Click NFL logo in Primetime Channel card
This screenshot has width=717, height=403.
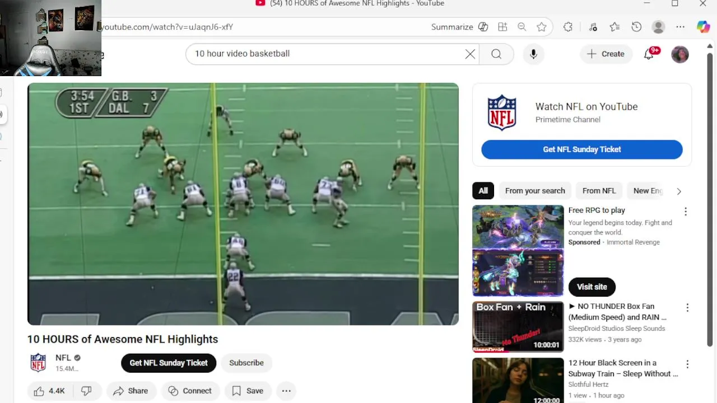click(502, 113)
